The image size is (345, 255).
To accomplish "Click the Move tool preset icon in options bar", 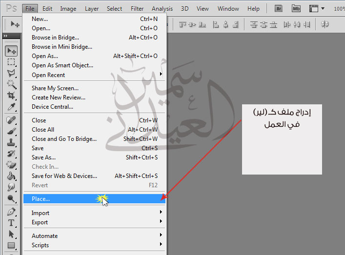I will click(15, 24).
